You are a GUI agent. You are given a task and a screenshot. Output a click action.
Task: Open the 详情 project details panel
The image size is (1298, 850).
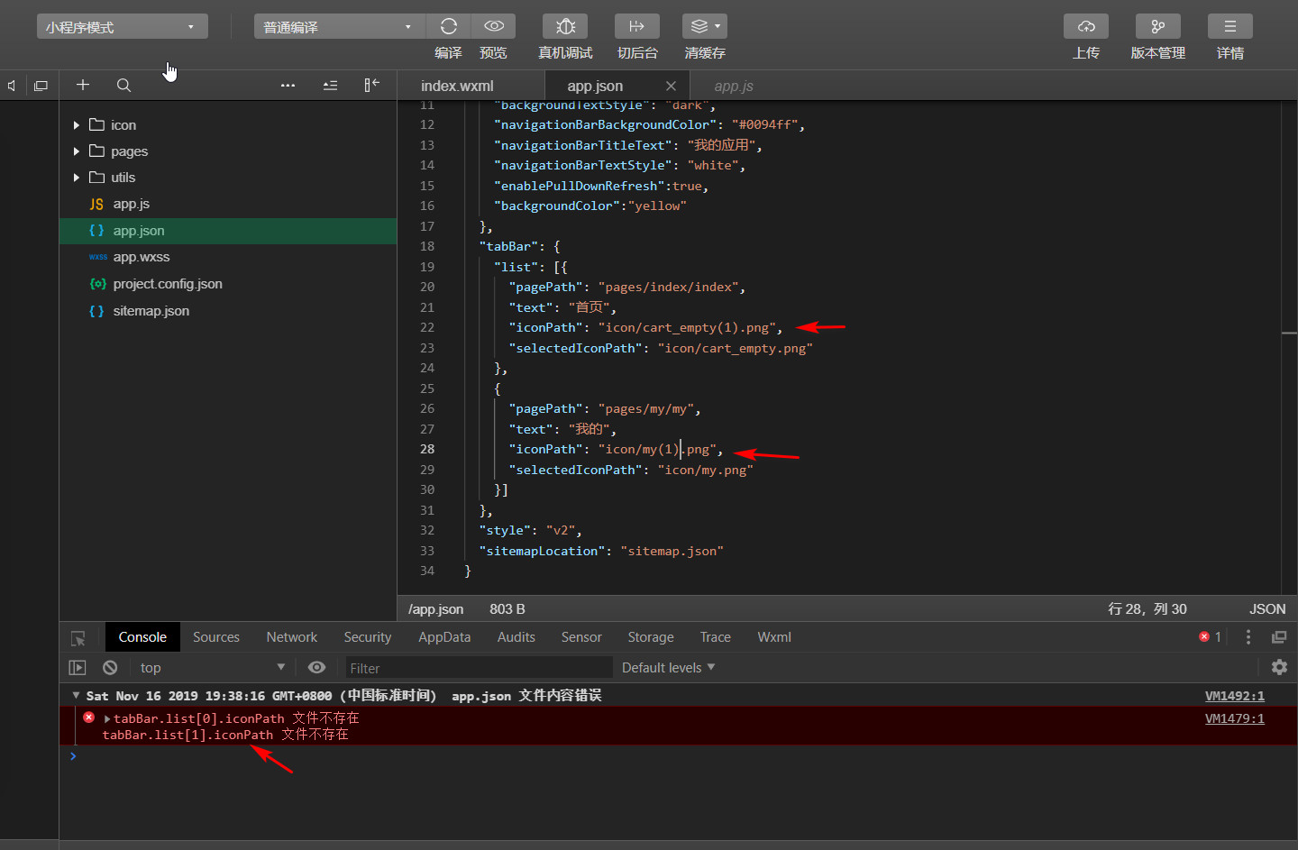point(1230,26)
